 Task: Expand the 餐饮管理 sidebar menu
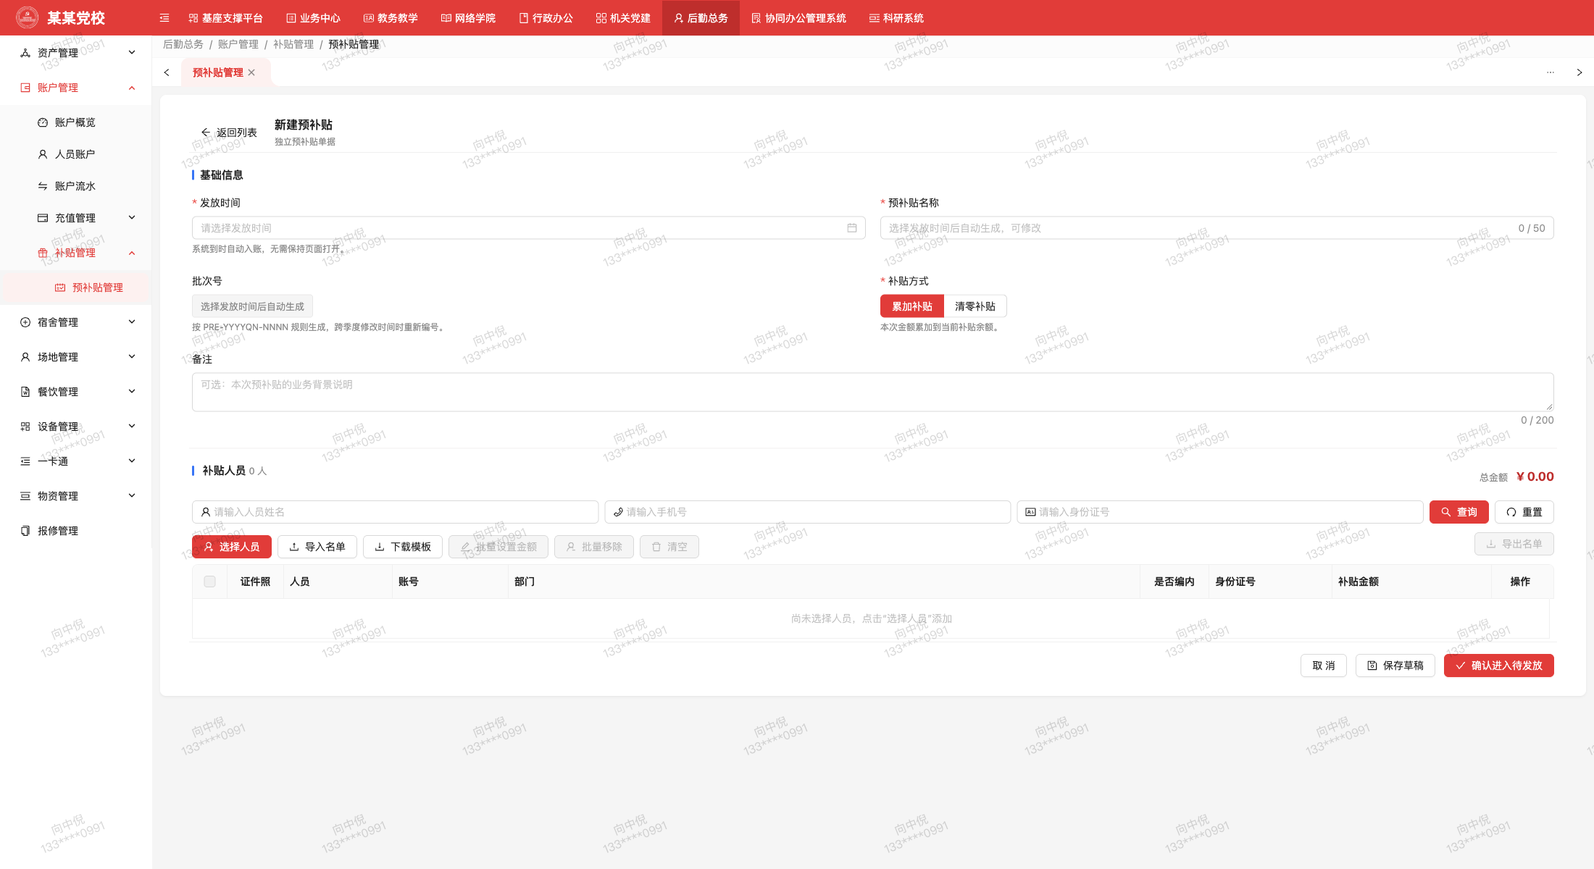pyautogui.click(x=75, y=392)
